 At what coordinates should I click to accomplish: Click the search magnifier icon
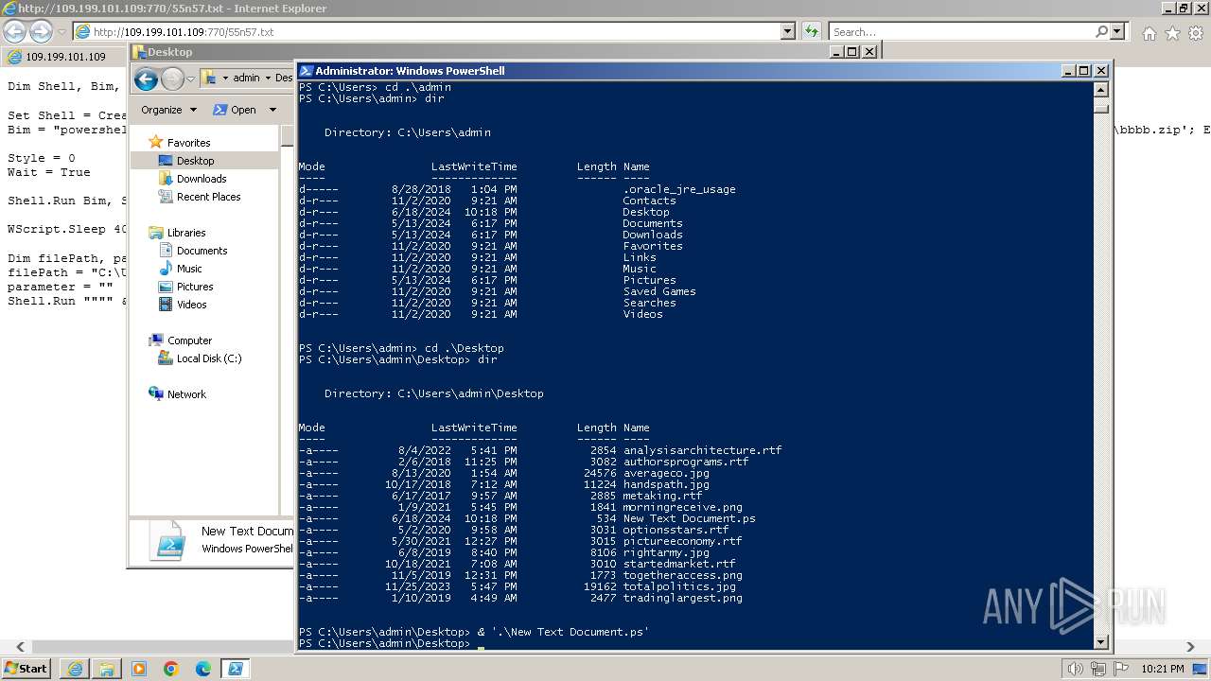(x=1101, y=32)
